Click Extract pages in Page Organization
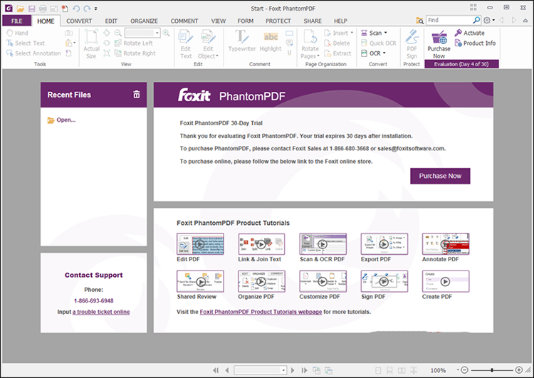 click(337, 53)
